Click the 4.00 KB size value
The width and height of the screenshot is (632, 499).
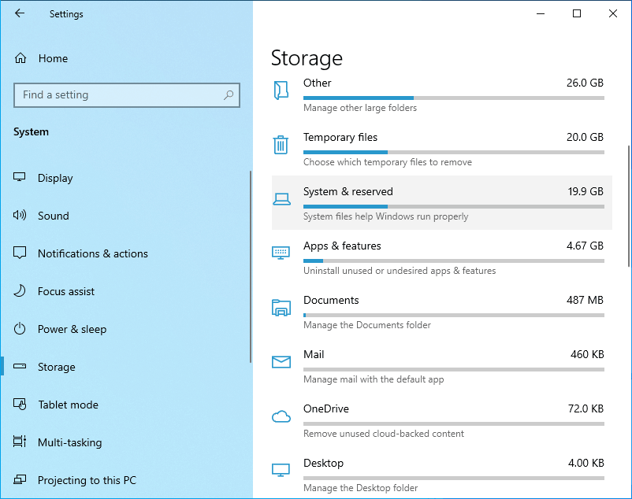(586, 463)
